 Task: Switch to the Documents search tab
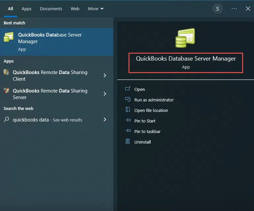(x=51, y=9)
